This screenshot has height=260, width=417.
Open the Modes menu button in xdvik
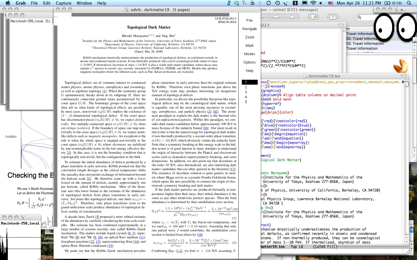pyautogui.click(x=249, y=54)
